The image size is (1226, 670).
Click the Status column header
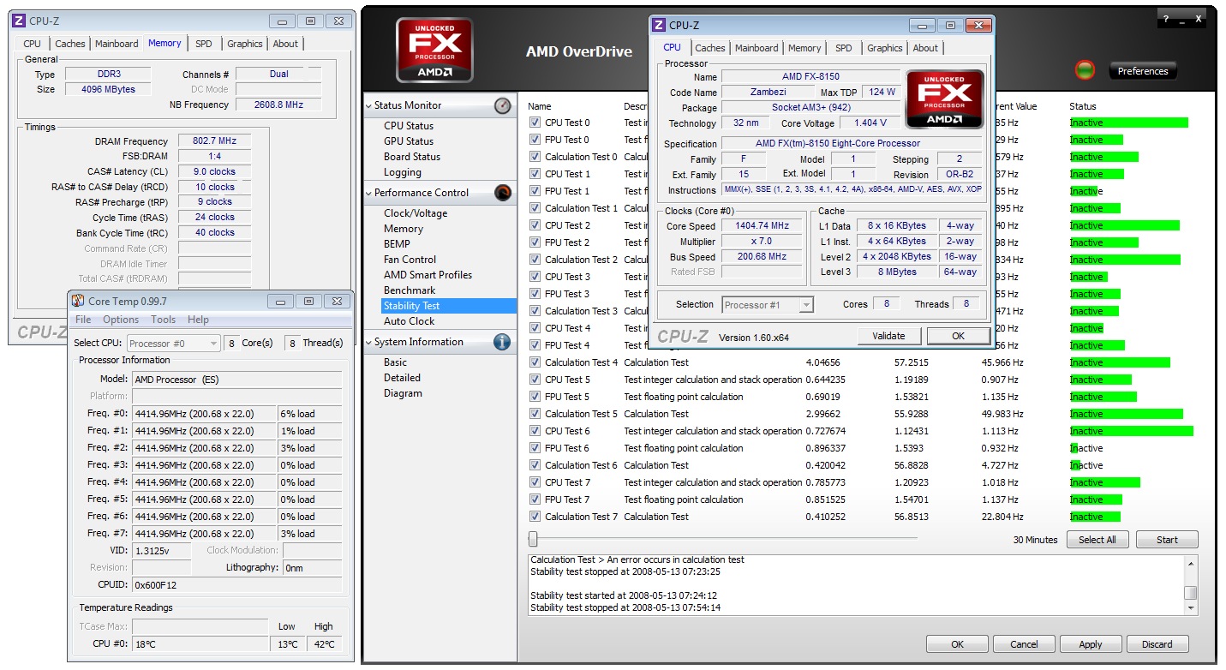click(x=1083, y=106)
